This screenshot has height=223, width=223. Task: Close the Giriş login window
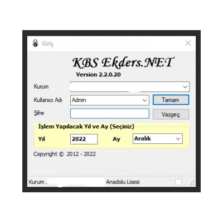[x=188, y=43]
